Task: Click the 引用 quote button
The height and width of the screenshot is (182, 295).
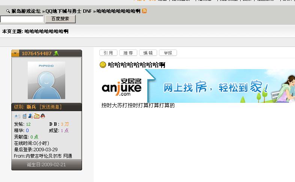Action: (x=108, y=53)
